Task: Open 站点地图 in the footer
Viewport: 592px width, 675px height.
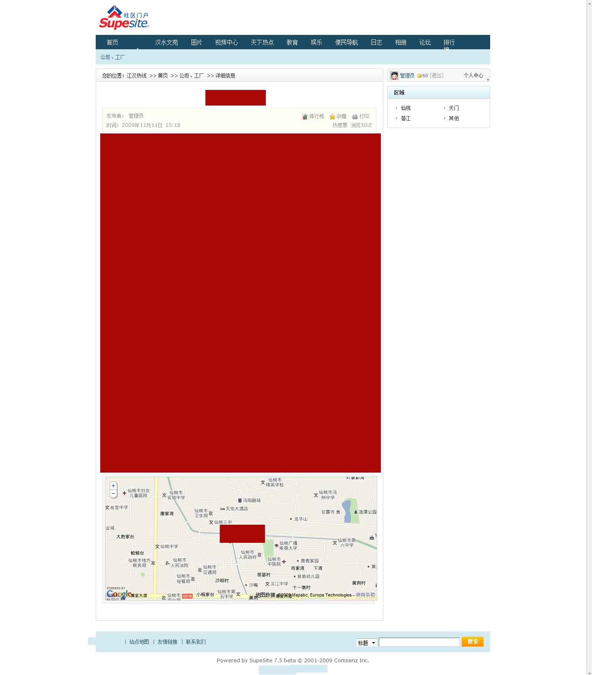Action: pyautogui.click(x=139, y=642)
